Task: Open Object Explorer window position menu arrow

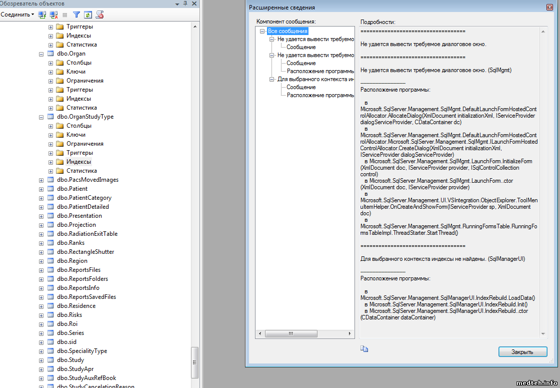Action: click(x=177, y=4)
